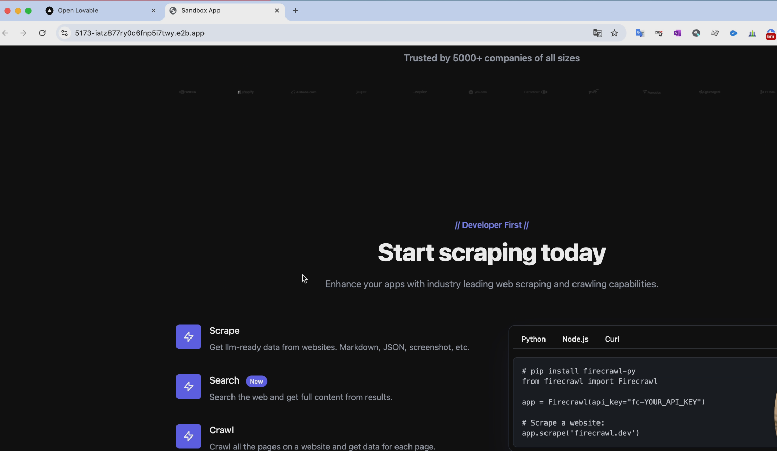Bookmark the page using the star icon
Screen dimensions: 777x451
point(615,33)
